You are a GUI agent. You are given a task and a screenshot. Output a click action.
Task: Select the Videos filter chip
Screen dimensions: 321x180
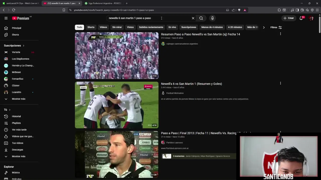coord(103,27)
